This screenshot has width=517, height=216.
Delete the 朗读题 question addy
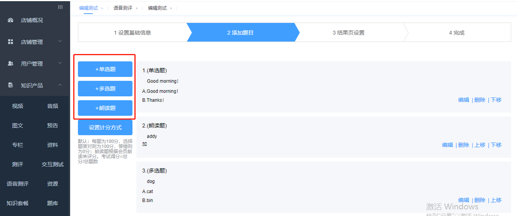(464, 145)
